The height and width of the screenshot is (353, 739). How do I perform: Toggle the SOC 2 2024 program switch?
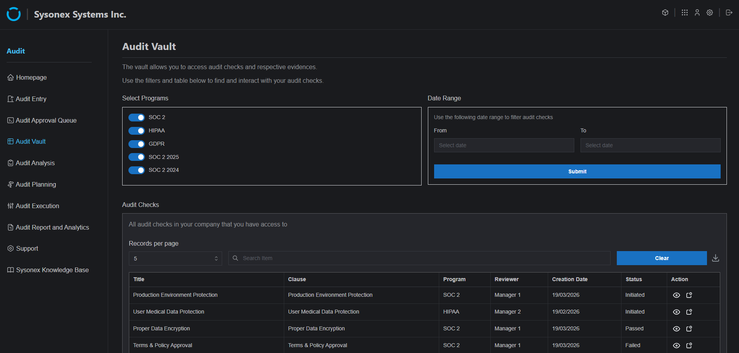(x=137, y=170)
